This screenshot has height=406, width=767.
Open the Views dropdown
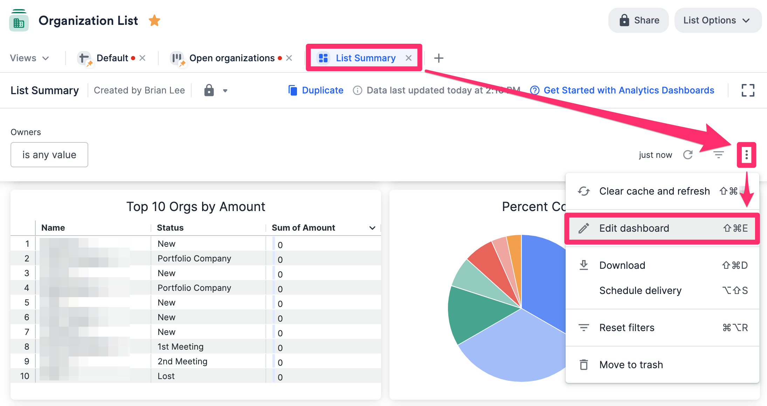(x=30, y=58)
